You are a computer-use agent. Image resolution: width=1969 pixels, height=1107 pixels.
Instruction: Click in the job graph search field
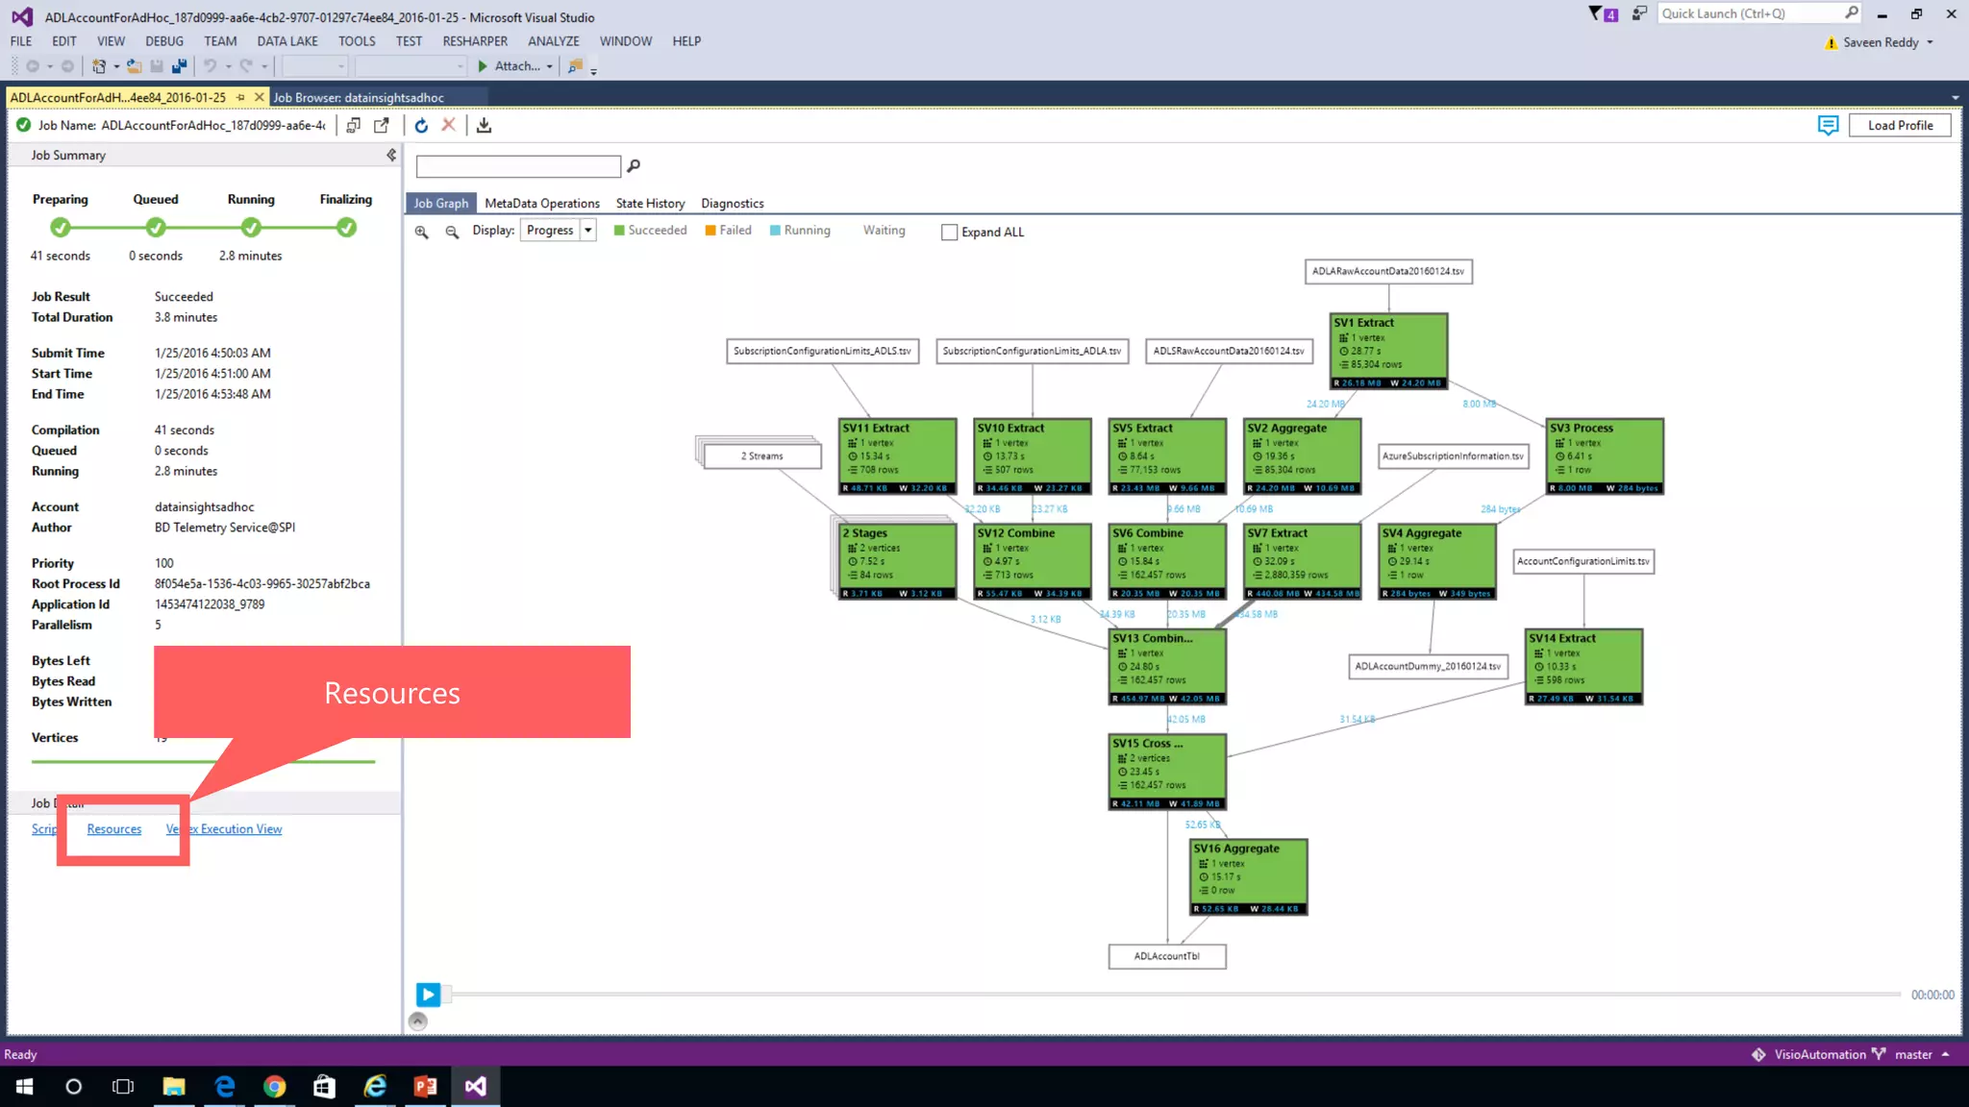pos(518,167)
